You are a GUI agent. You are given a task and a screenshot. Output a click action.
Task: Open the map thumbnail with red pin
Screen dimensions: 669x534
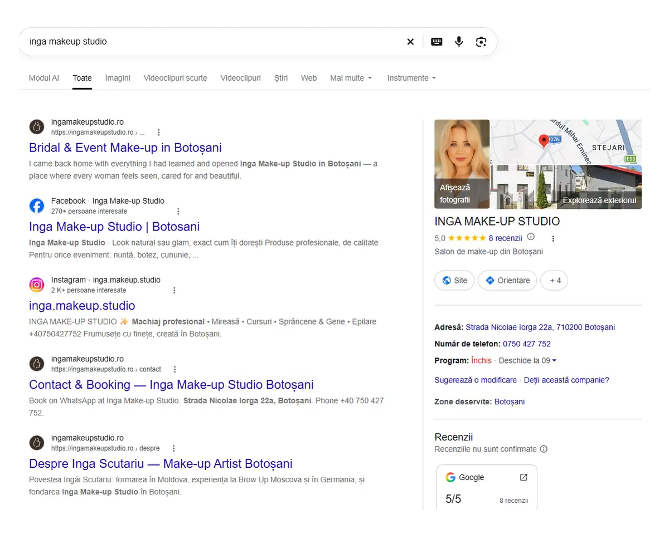(566, 142)
